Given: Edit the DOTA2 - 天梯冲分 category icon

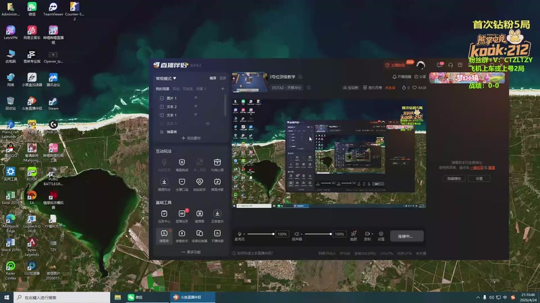Looking at the screenshot, I should [308, 88].
